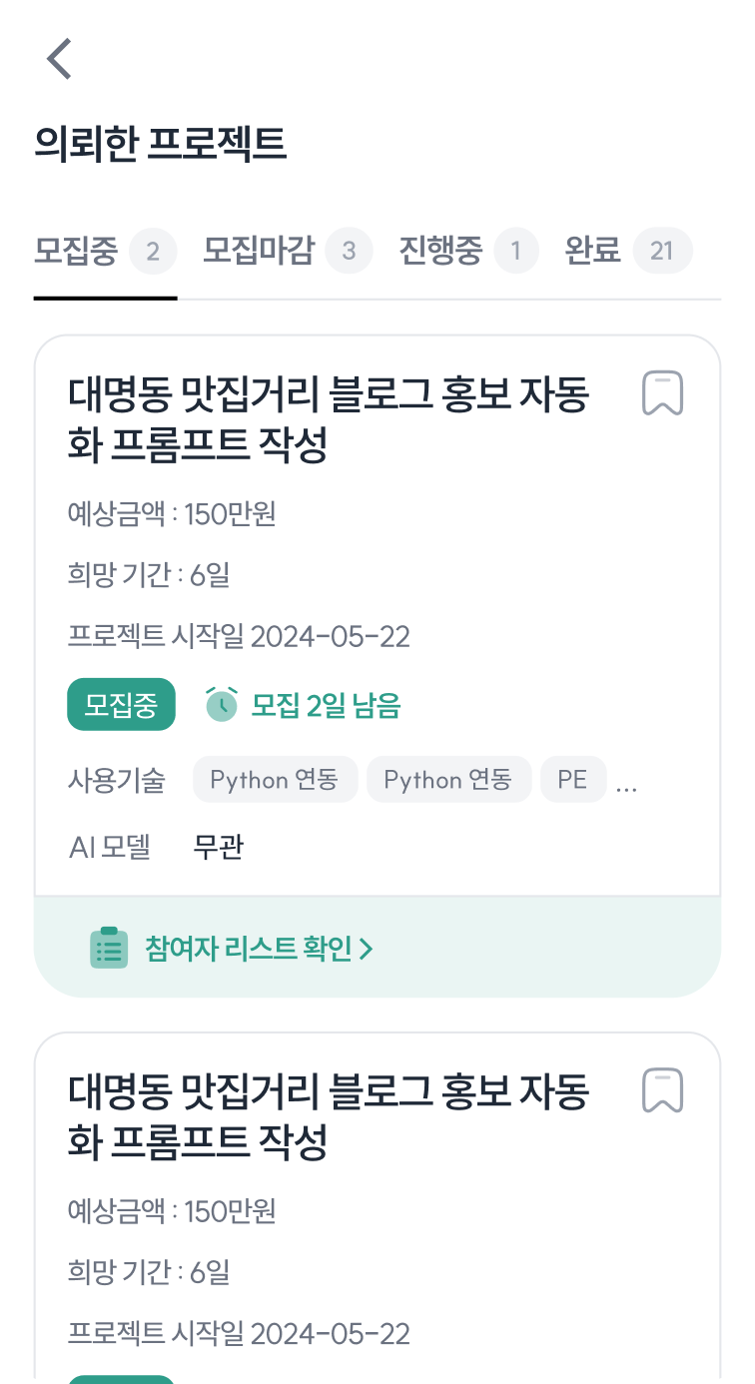The image size is (755, 1384).
Task: Select the 완료 tab
Action: coord(593,250)
